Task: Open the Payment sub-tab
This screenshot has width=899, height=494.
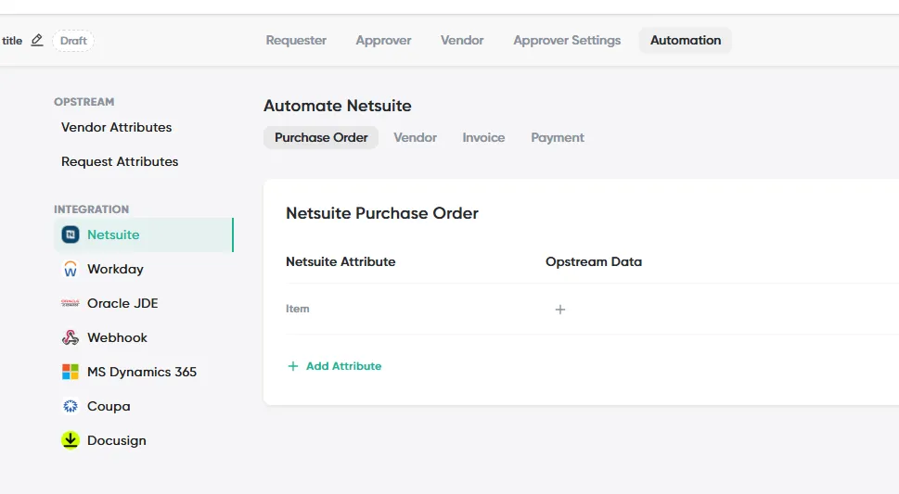Action: pos(558,137)
